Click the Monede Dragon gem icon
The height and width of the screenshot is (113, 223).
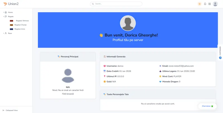pos(160,82)
